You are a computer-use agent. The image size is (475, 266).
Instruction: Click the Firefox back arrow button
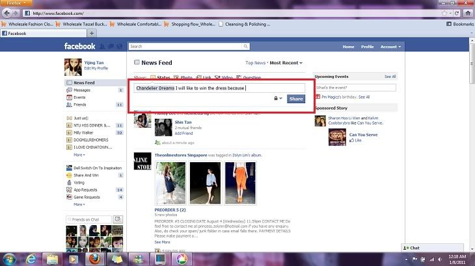pos(7,13)
